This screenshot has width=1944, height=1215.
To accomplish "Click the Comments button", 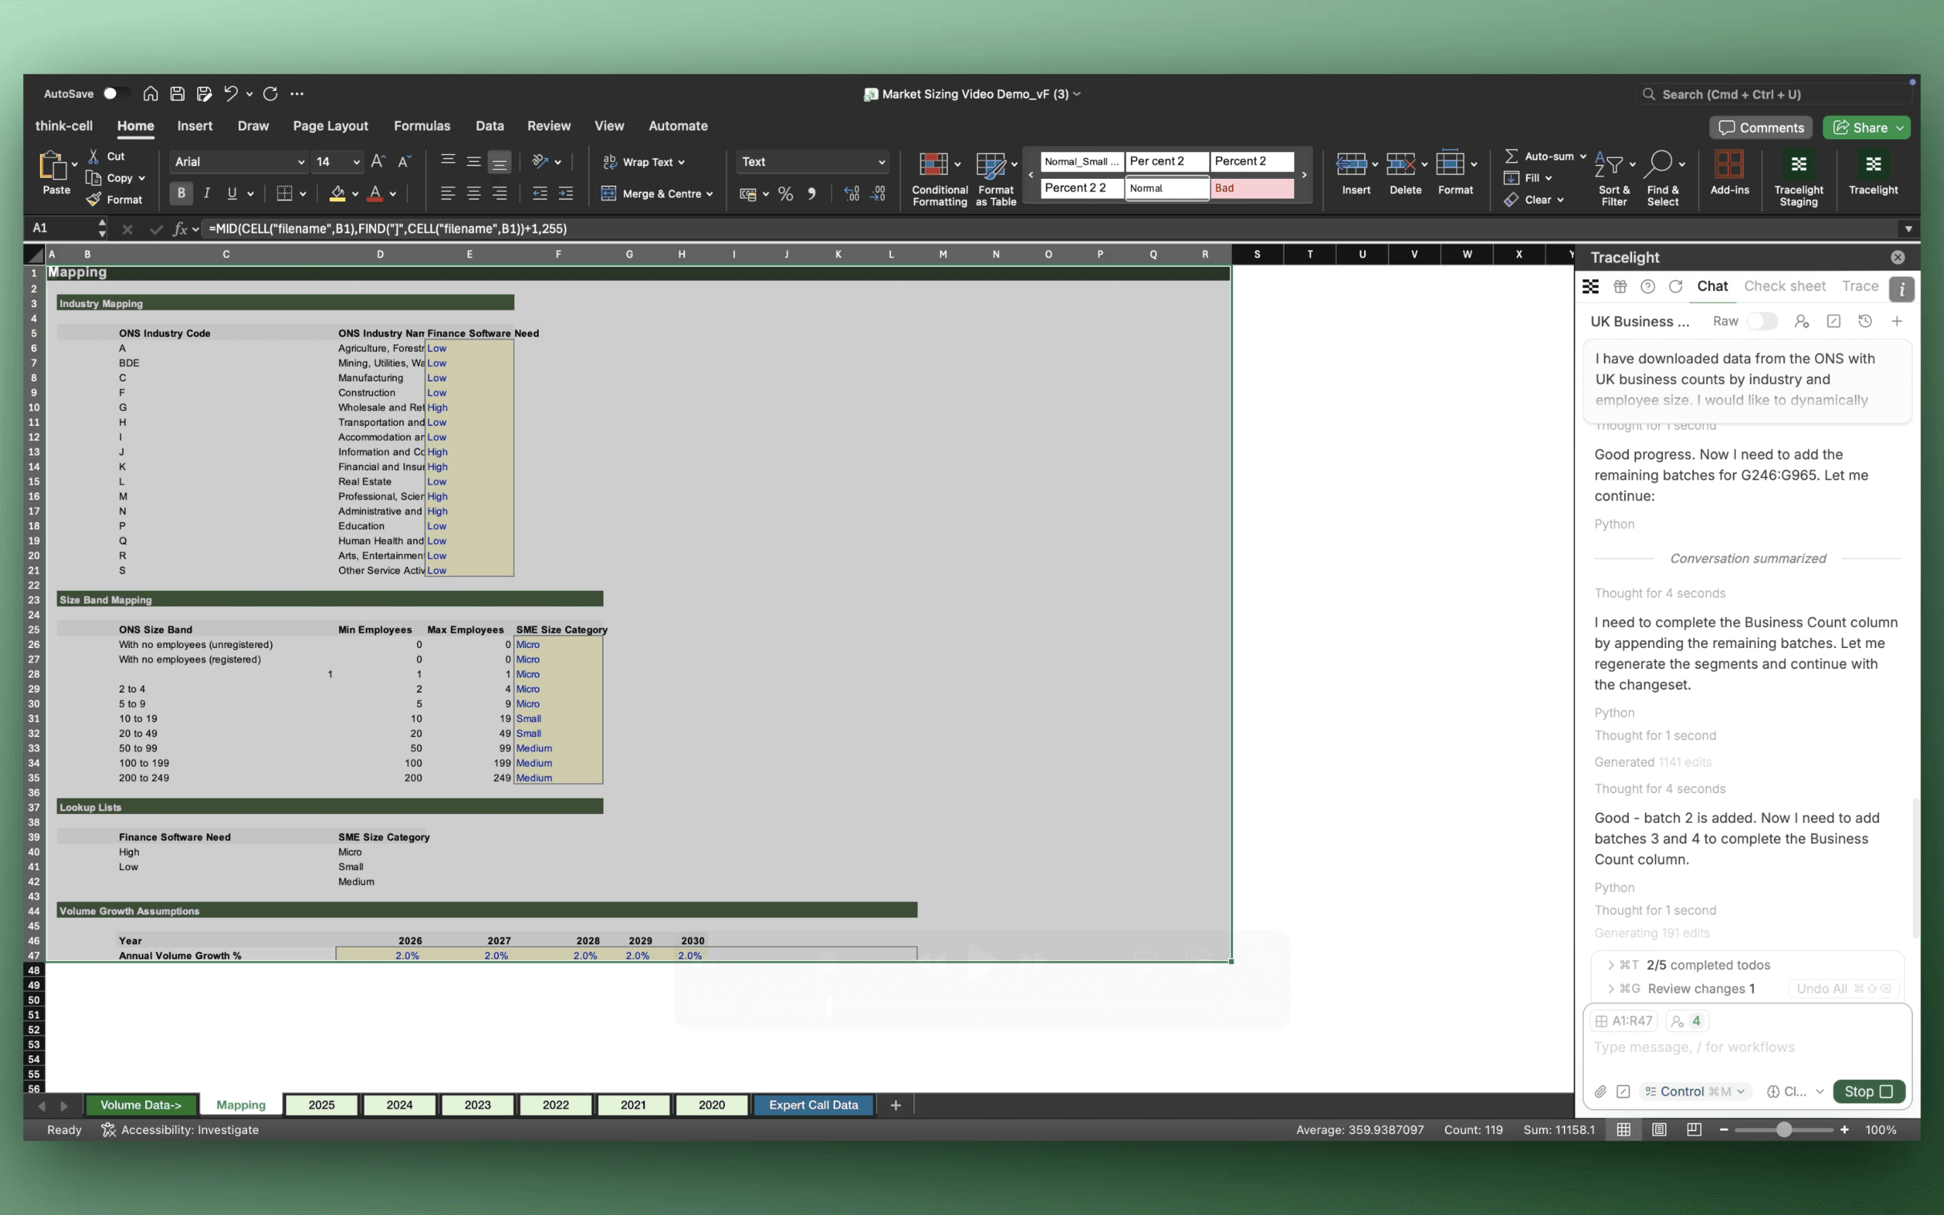I will coord(1761,128).
